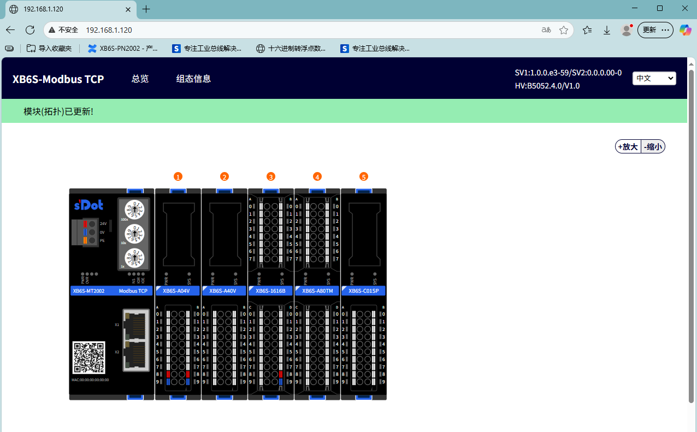Click the page vertical scrollbar

click(691, 235)
